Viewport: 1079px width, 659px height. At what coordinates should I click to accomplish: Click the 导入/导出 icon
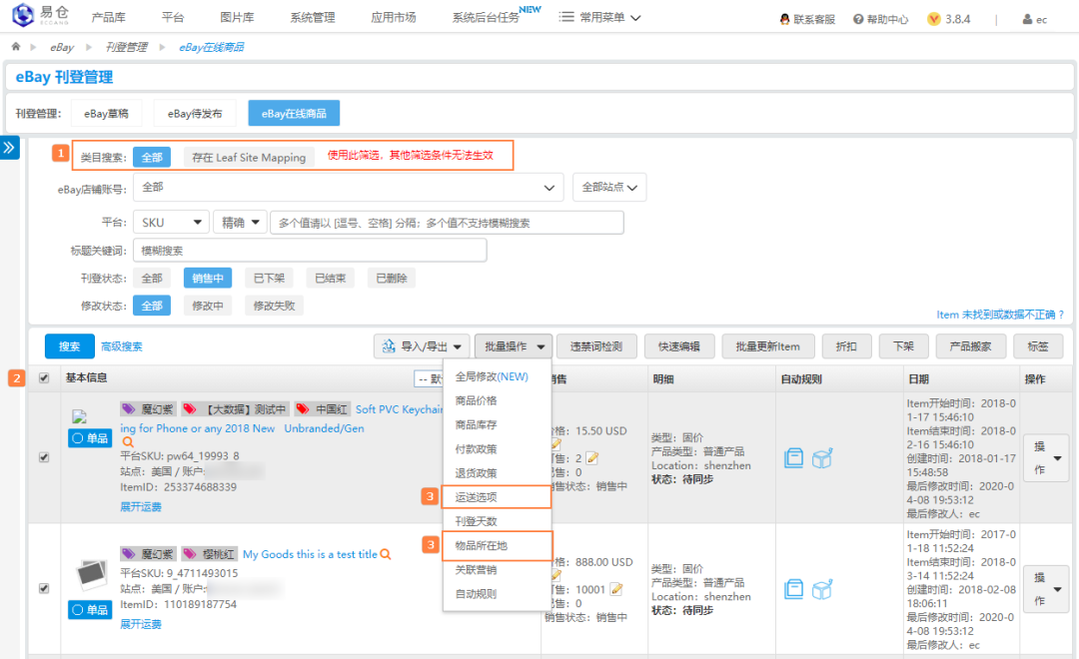[x=389, y=346]
